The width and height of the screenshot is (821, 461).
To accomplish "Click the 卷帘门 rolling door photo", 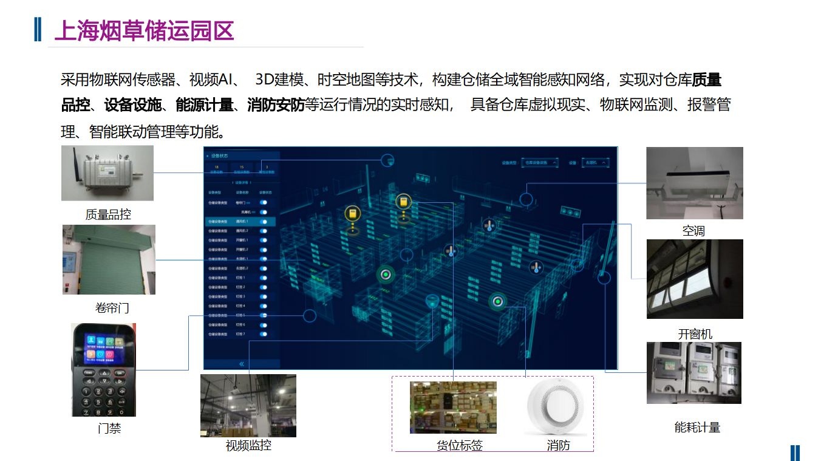I will coord(109,259).
